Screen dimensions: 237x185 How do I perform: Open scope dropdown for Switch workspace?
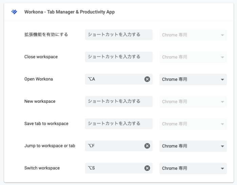coord(193,168)
